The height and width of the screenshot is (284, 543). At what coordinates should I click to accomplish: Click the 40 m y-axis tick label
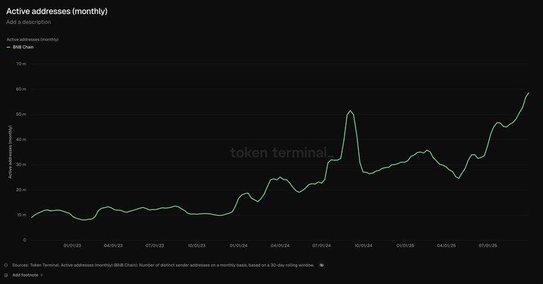[22, 139]
